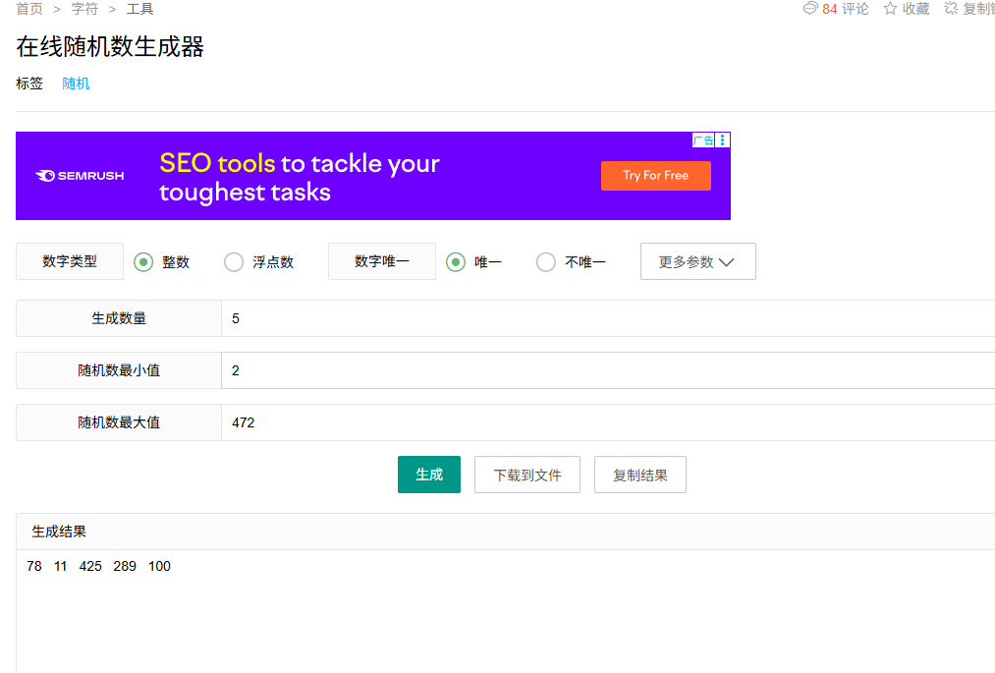This screenshot has height=673, width=995.
Task: Click 下载到文件 button
Action: [527, 475]
